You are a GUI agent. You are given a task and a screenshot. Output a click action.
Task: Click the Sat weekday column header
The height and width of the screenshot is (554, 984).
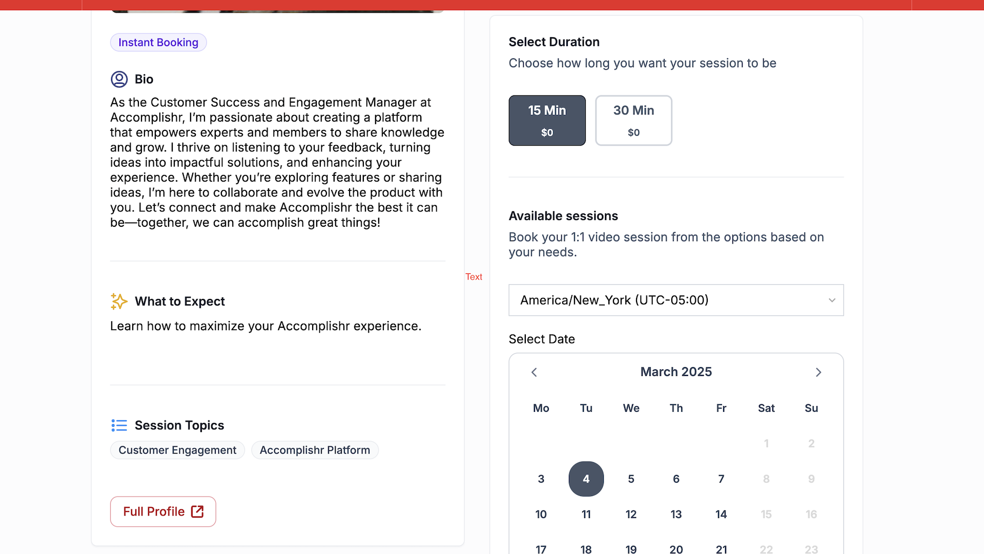(766, 408)
